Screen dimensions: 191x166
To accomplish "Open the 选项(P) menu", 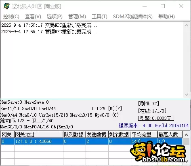I will pos(55,17).
